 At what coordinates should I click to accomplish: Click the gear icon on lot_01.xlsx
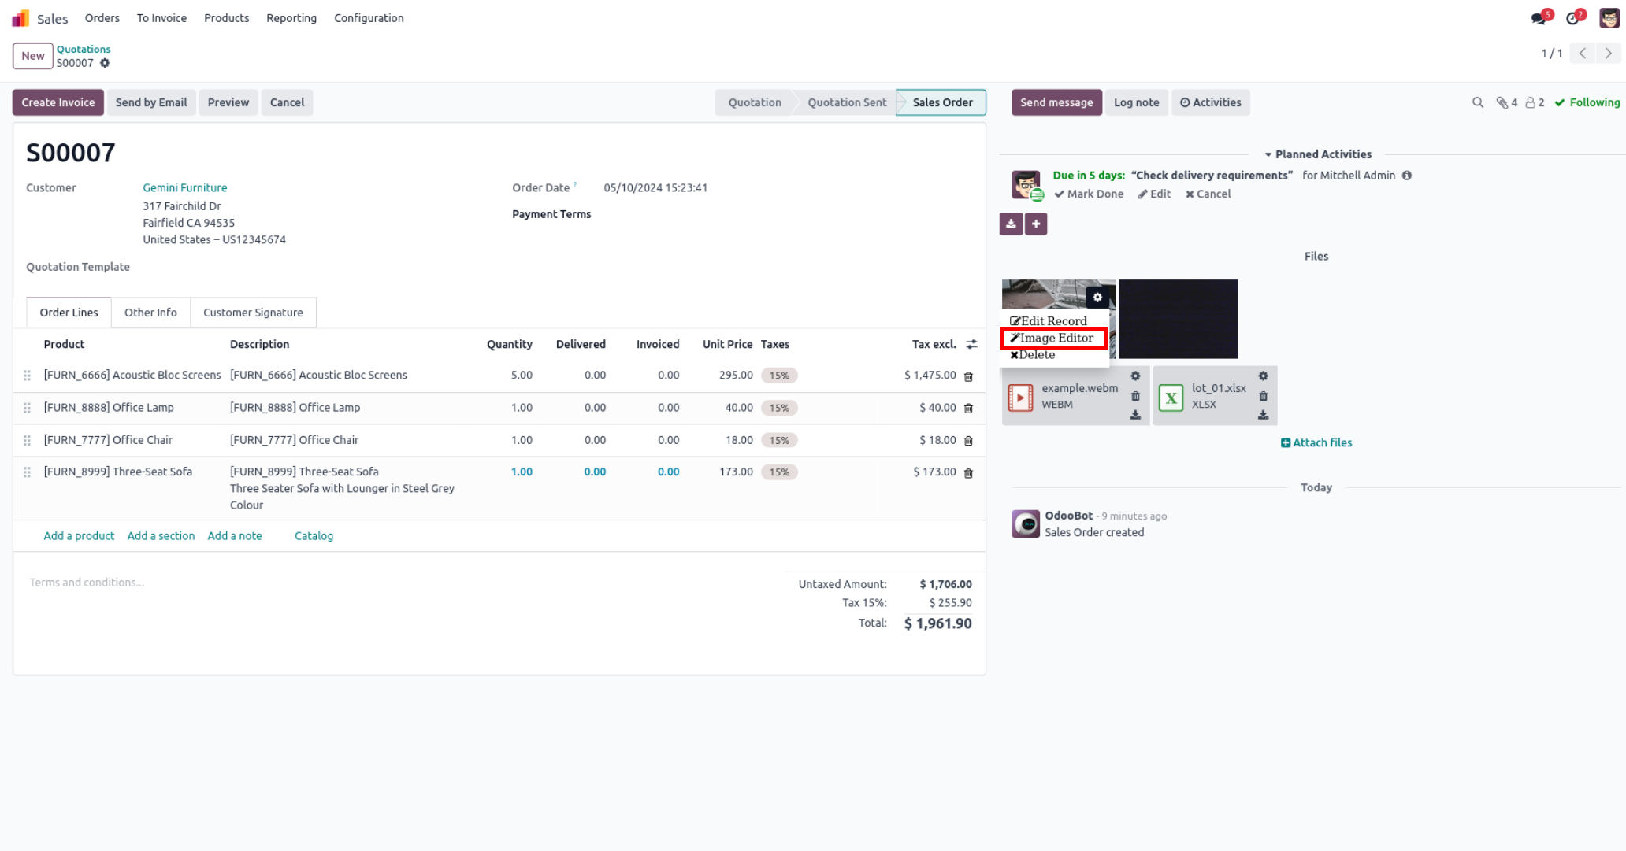click(1263, 376)
